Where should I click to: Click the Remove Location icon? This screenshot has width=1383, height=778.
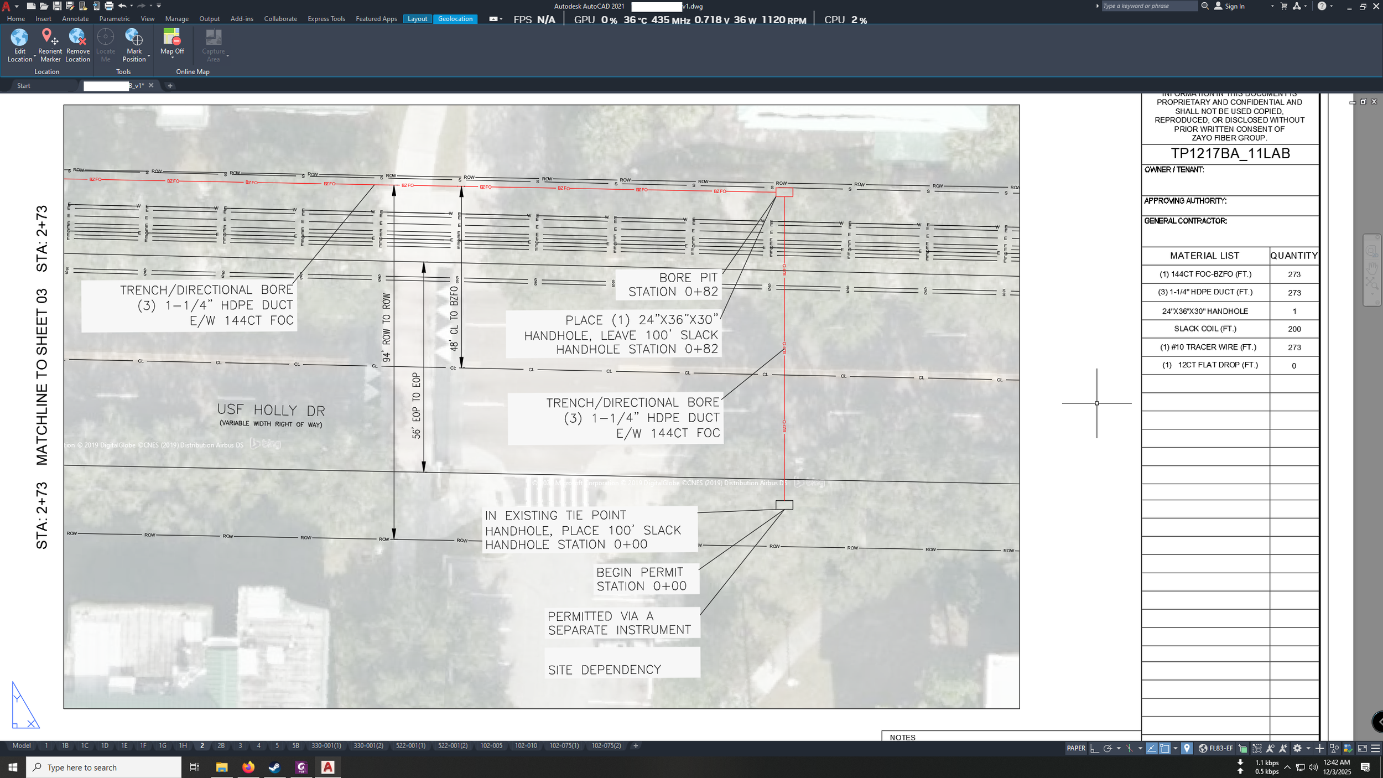(x=77, y=37)
